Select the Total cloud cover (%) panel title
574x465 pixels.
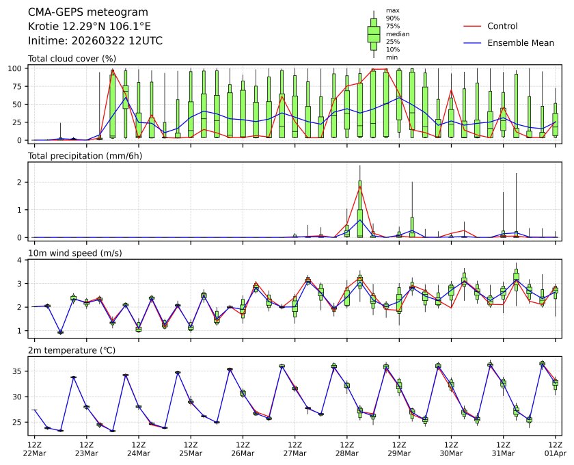coord(72,59)
